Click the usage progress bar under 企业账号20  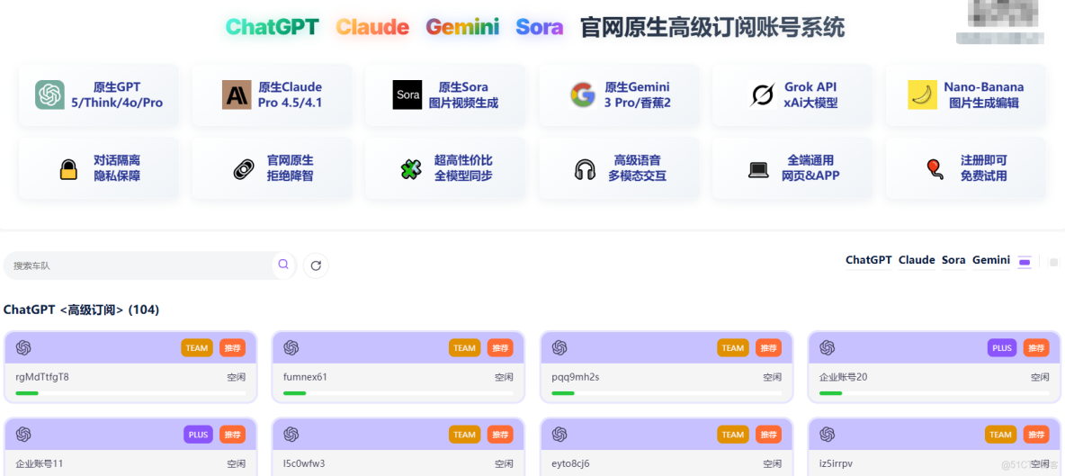click(x=934, y=393)
